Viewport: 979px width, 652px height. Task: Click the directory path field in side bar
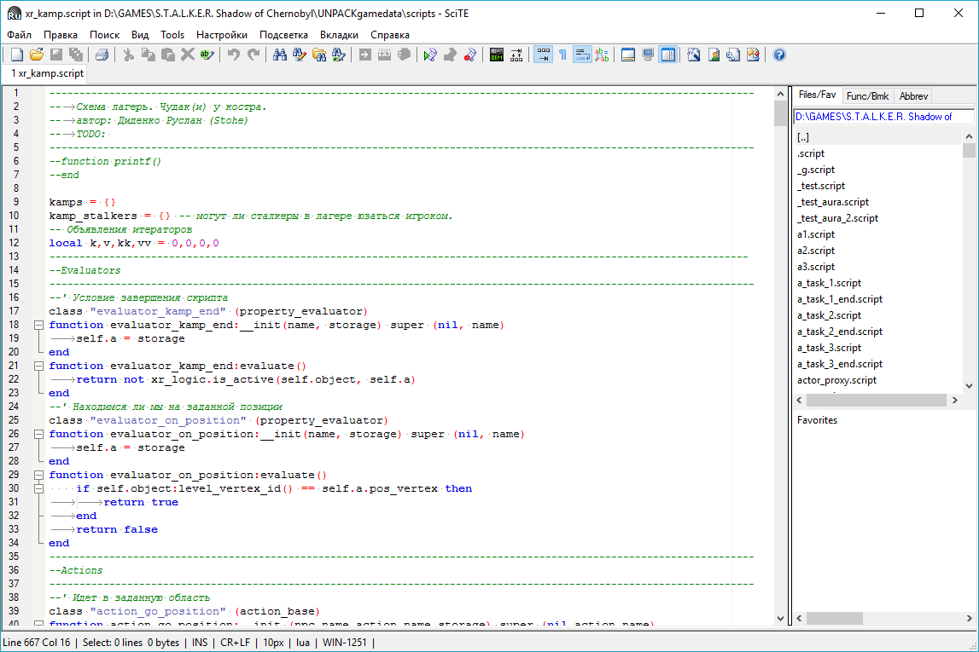coord(883,117)
